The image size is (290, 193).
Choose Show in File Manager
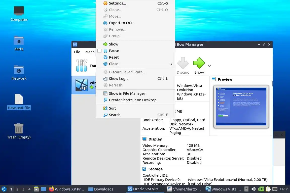(135, 93)
